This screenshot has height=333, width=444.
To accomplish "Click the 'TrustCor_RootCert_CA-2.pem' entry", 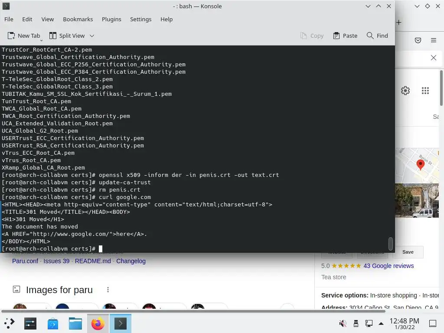I will [47, 49].
